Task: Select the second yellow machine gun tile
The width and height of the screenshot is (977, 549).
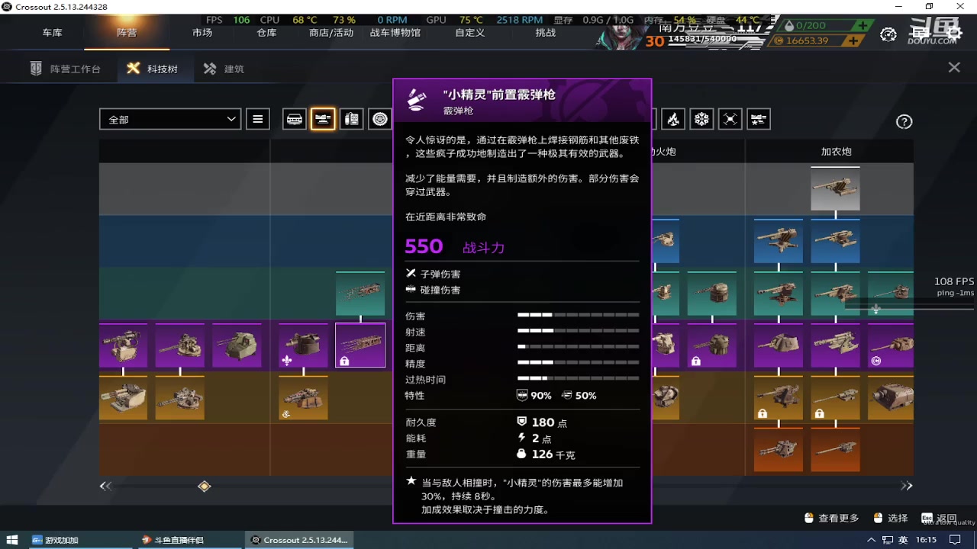Action: point(180,397)
